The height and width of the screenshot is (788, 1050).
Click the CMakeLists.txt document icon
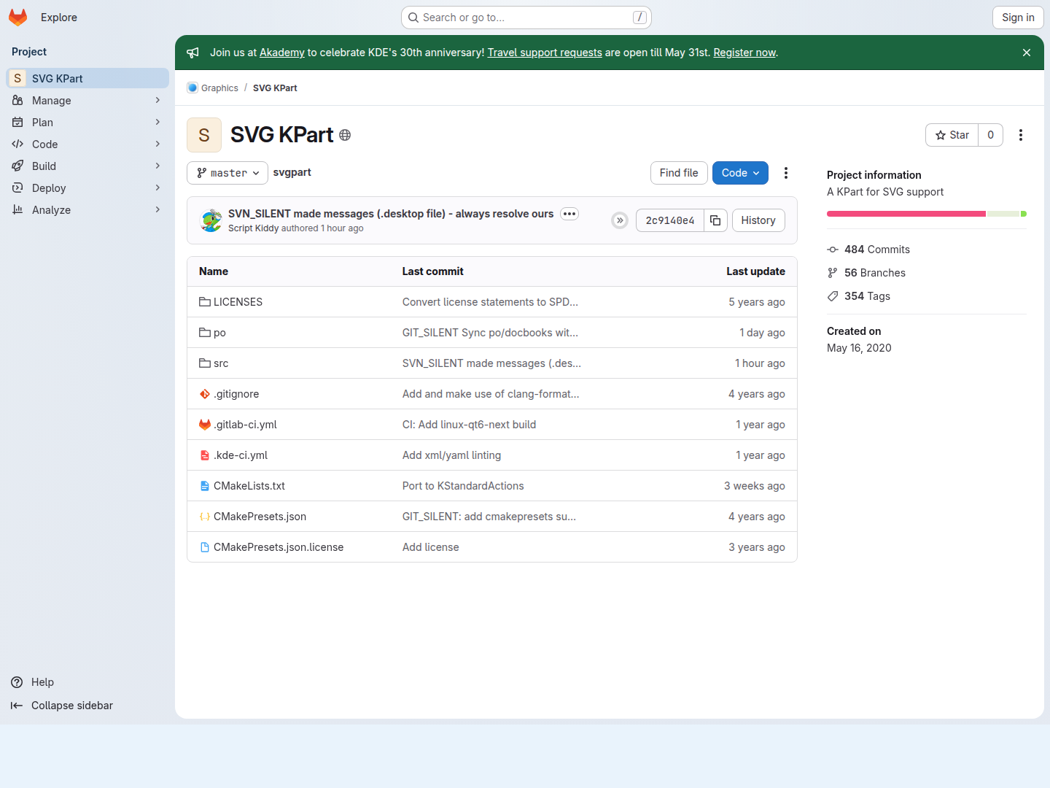[205, 486]
